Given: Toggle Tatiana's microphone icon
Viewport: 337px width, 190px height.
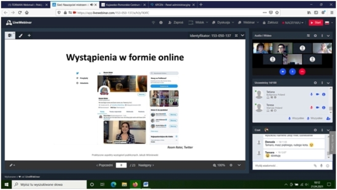Looking at the screenshot, I should (x=312, y=94).
